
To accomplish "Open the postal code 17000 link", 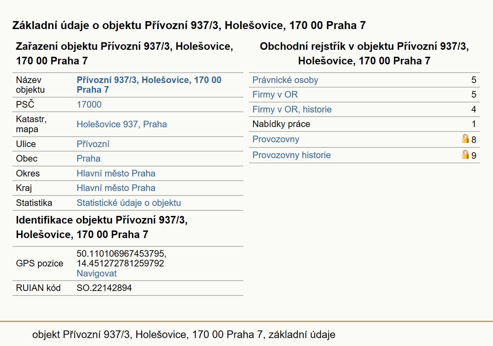I will coord(89,104).
